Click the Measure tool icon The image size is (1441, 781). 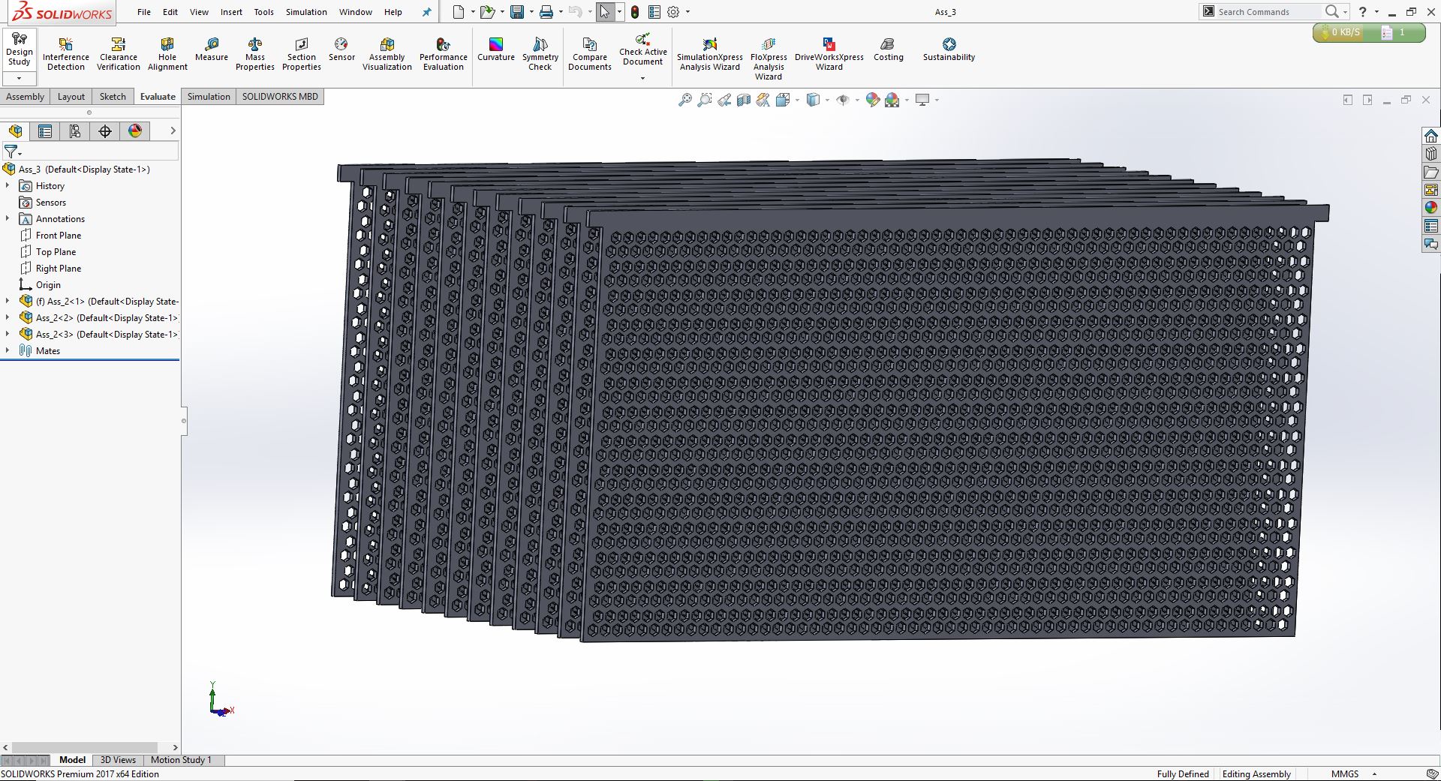pyautogui.click(x=212, y=45)
